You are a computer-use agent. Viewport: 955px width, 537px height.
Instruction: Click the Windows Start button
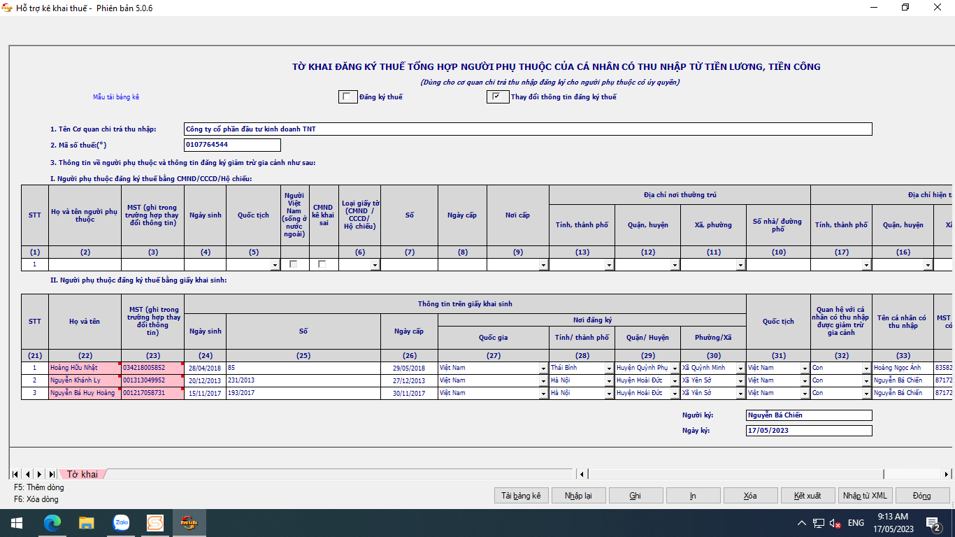pos(17,522)
